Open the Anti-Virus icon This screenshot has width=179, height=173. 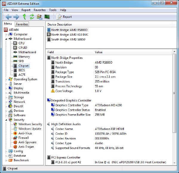tap(15, 133)
